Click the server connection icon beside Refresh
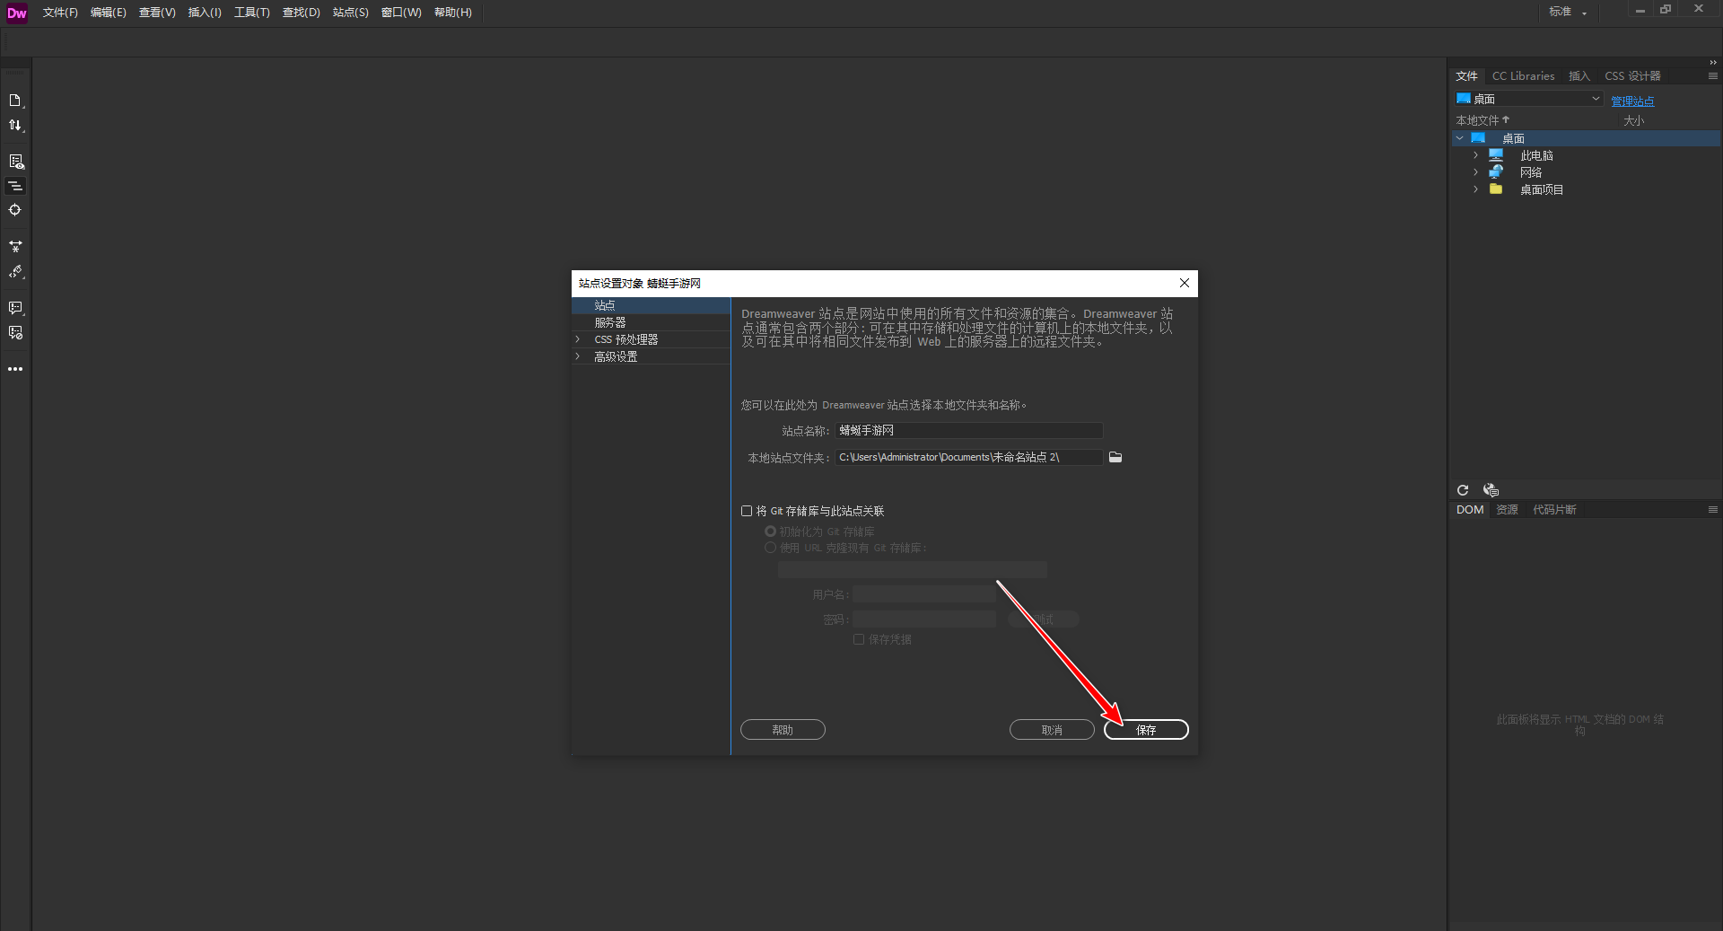Screen dimensions: 1723x931 coord(1491,490)
